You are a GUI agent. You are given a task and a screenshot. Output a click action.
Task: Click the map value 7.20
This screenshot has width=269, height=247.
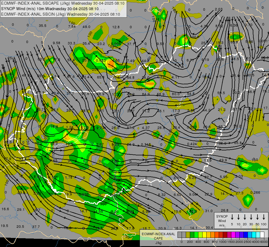pos(115,212)
